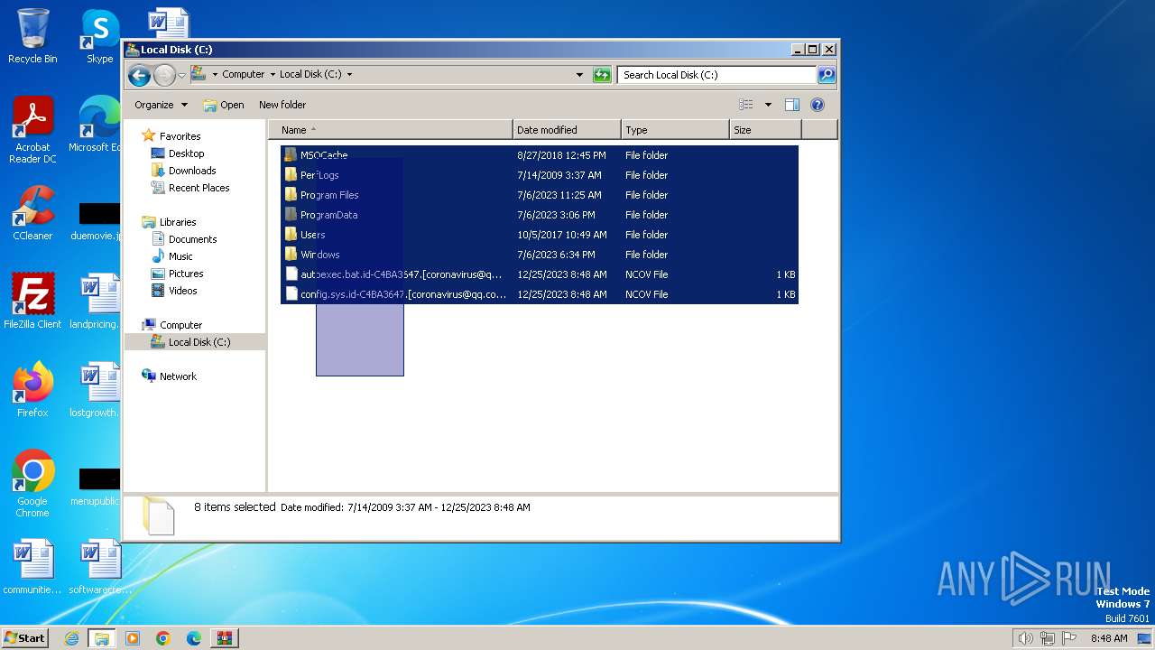Open the window system menu icon in title bar

[x=133, y=50]
